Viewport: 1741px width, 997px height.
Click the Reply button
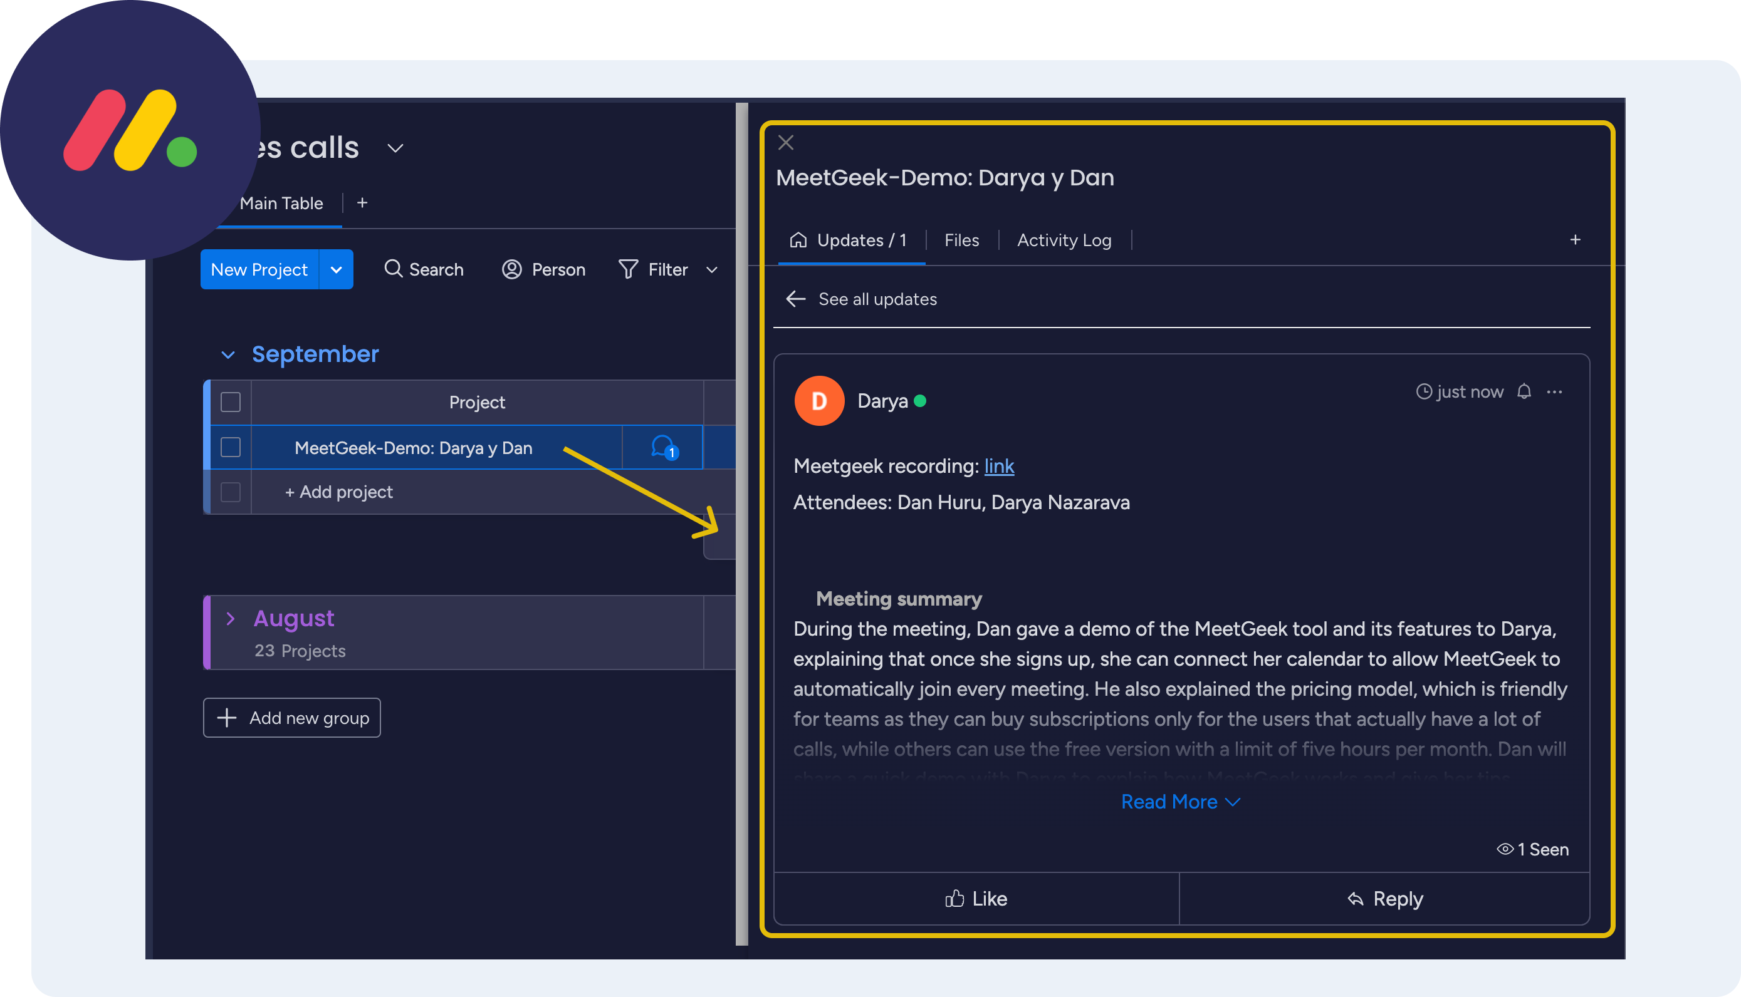(1384, 899)
